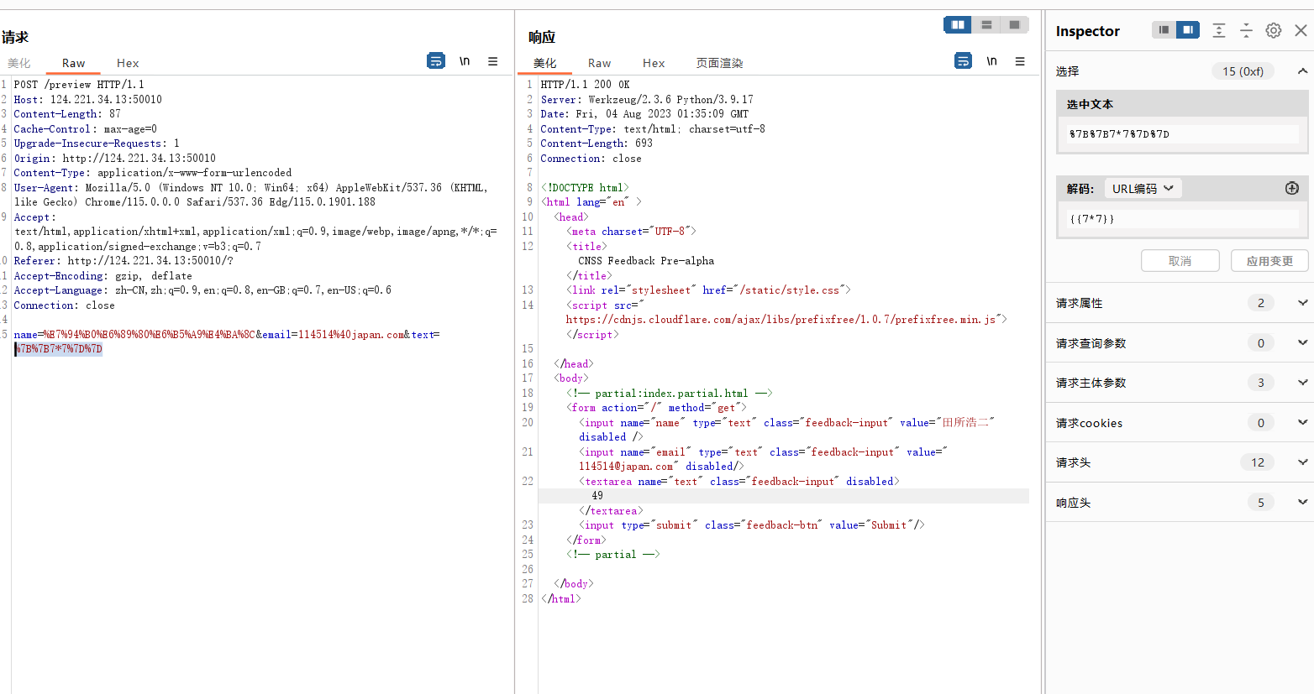
Task: Toggle word wrap icon in response panel
Action: click(x=964, y=61)
